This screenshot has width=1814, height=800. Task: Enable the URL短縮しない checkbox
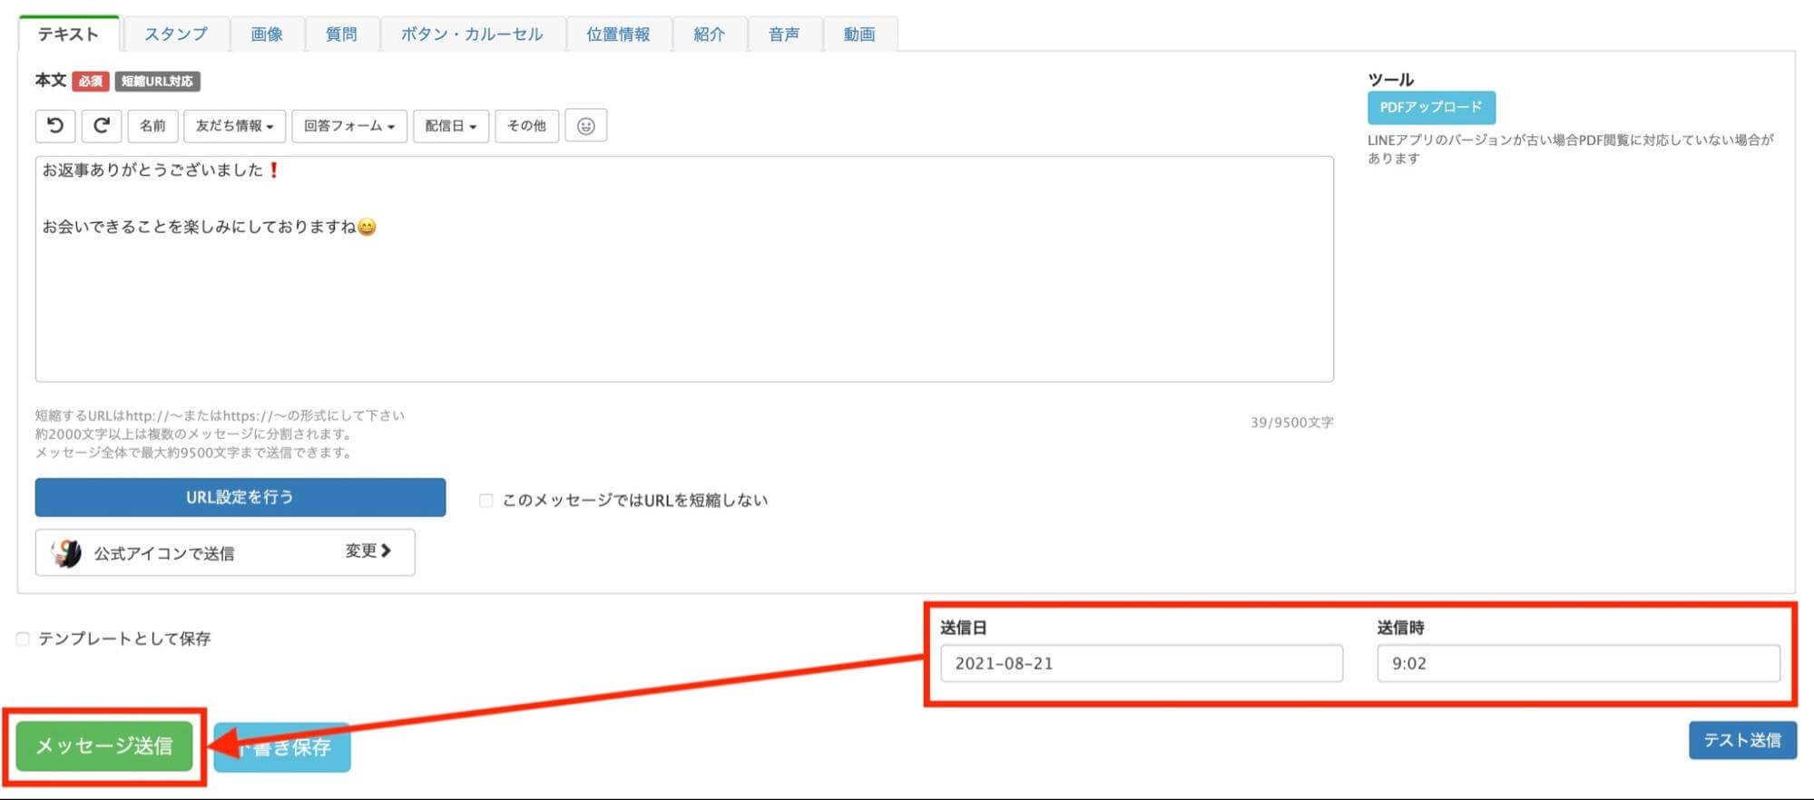point(486,501)
